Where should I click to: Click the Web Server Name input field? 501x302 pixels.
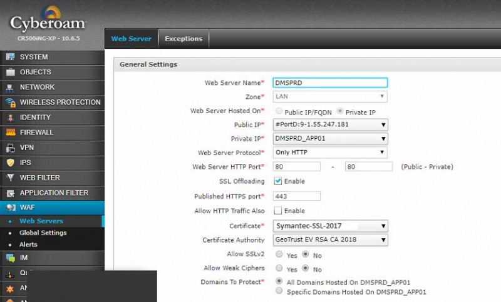point(330,83)
